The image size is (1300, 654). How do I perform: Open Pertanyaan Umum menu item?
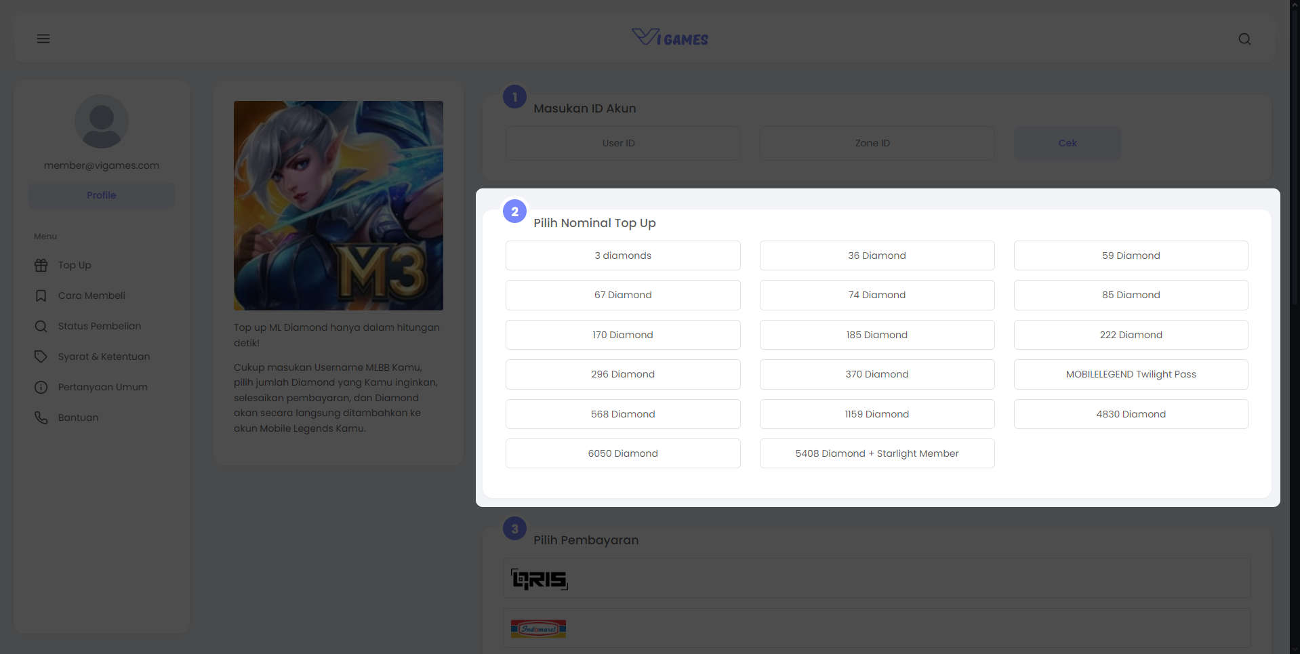coord(102,387)
